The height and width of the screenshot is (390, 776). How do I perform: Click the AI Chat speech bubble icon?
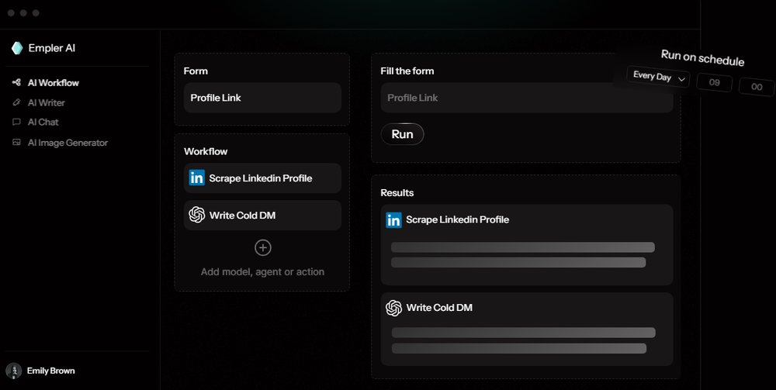coord(16,122)
